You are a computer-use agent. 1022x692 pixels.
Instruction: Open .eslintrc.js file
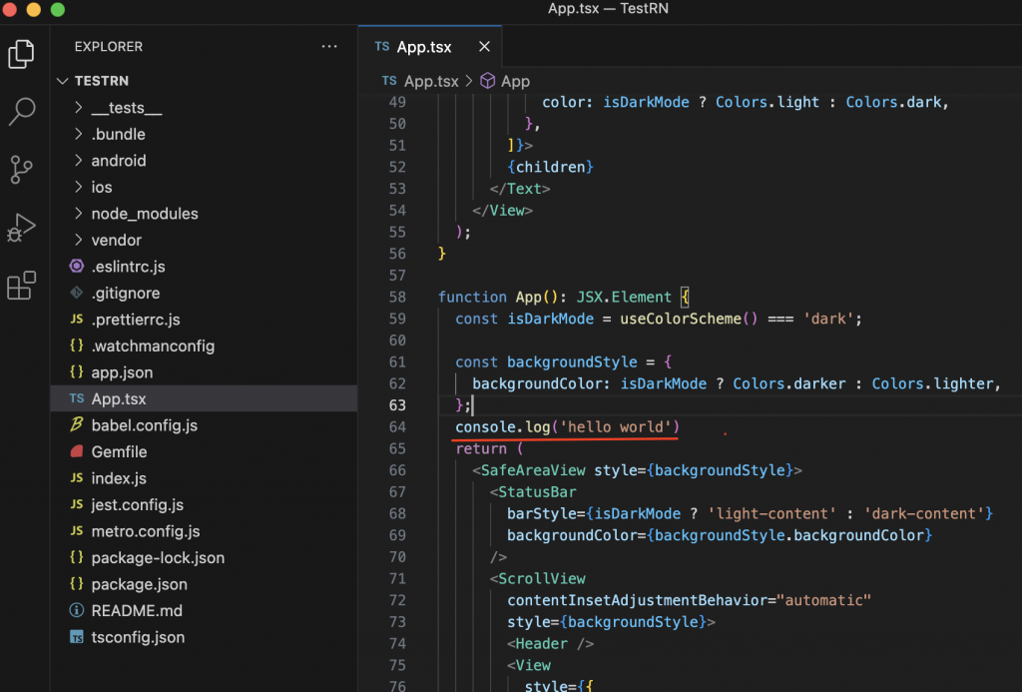pyautogui.click(x=204, y=266)
